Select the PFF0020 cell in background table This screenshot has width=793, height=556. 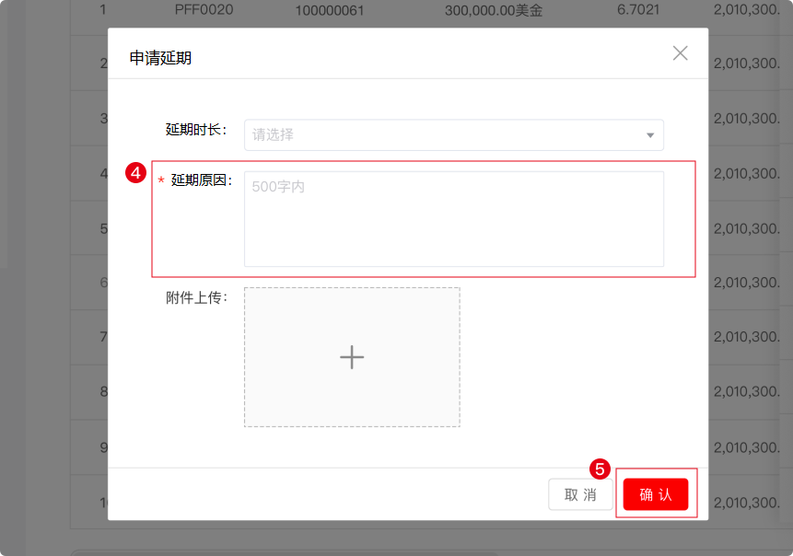pyautogui.click(x=204, y=9)
